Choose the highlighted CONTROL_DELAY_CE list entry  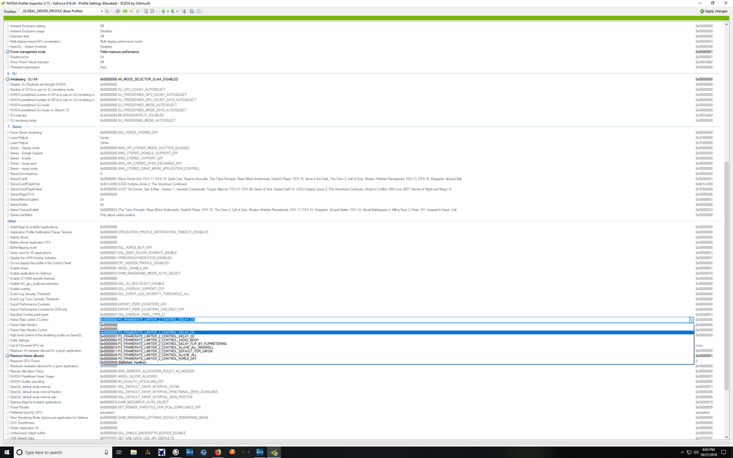click(x=397, y=333)
